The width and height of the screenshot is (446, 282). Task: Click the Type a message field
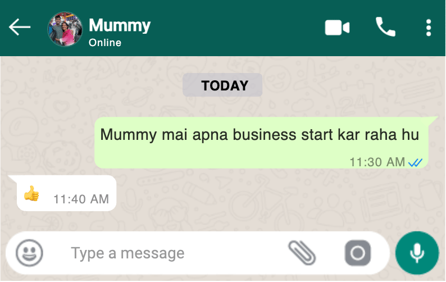point(171,253)
